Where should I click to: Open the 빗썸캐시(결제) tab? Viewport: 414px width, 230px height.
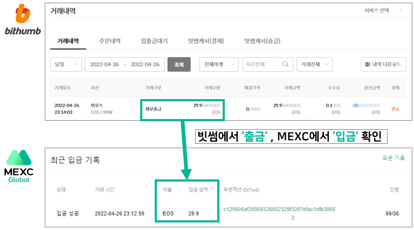tap(206, 41)
